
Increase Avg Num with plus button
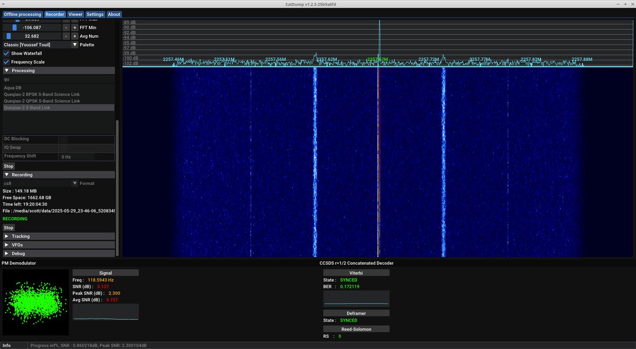[x=75, y=36]
